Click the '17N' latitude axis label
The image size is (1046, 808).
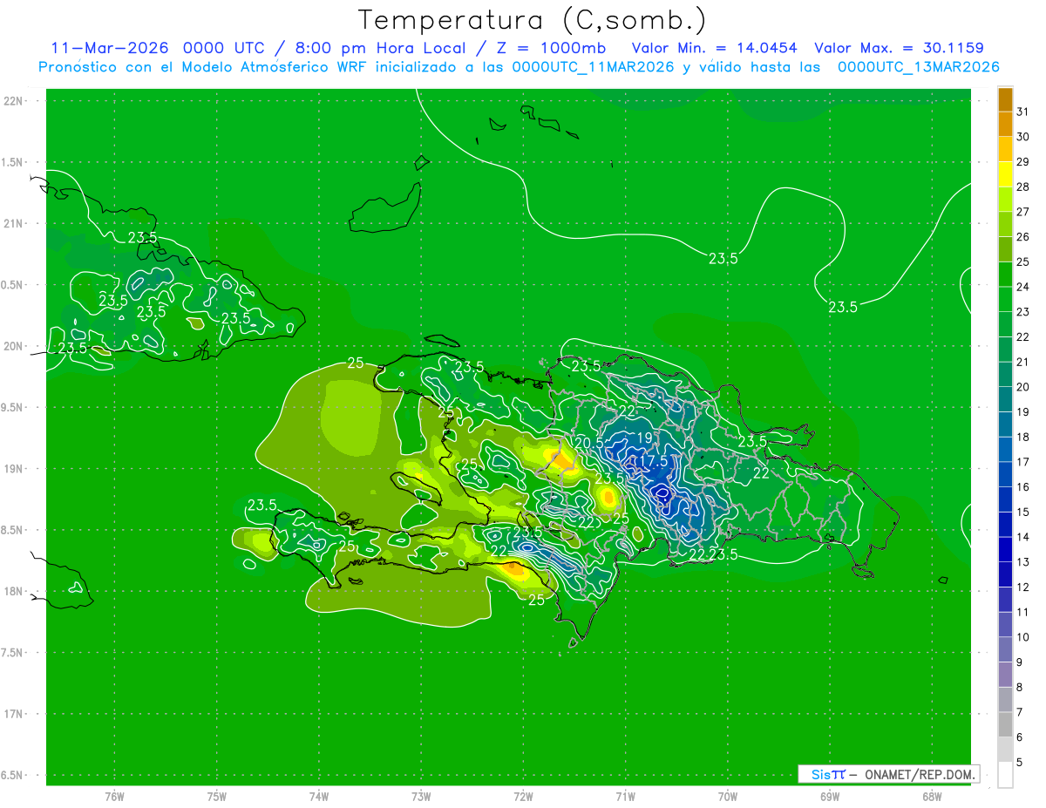[x=14, y=714]
